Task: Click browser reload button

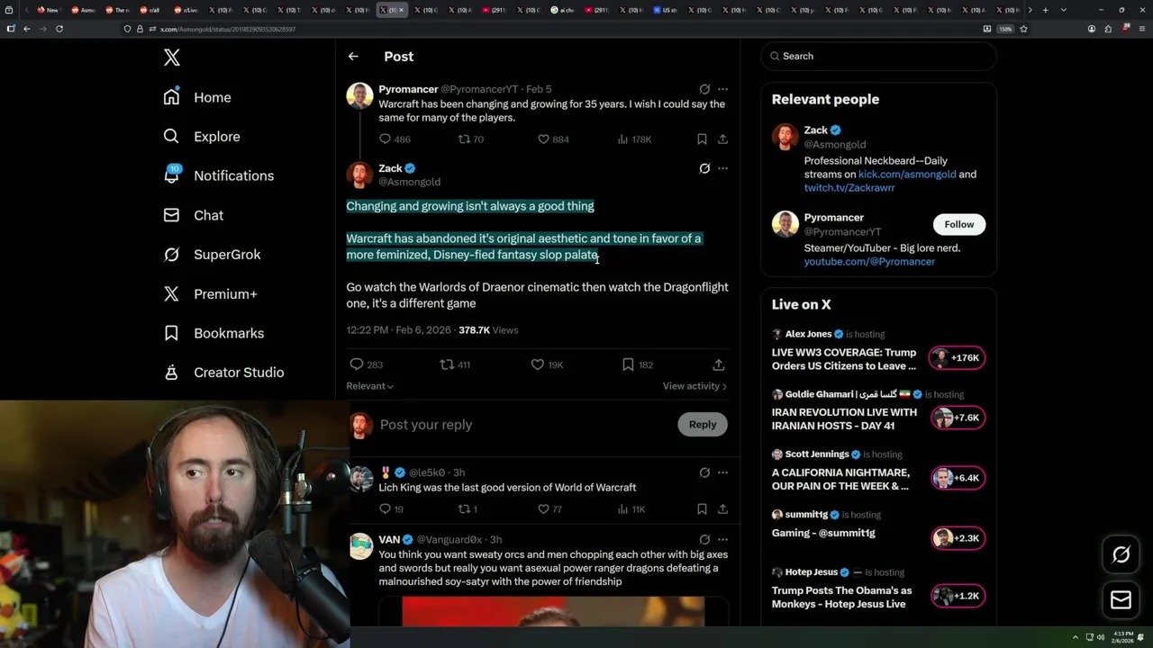Action: point(59,29)
